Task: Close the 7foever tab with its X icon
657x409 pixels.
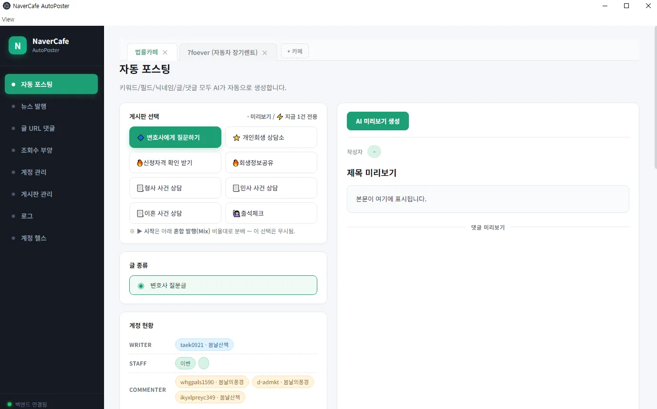Action: 265,52
